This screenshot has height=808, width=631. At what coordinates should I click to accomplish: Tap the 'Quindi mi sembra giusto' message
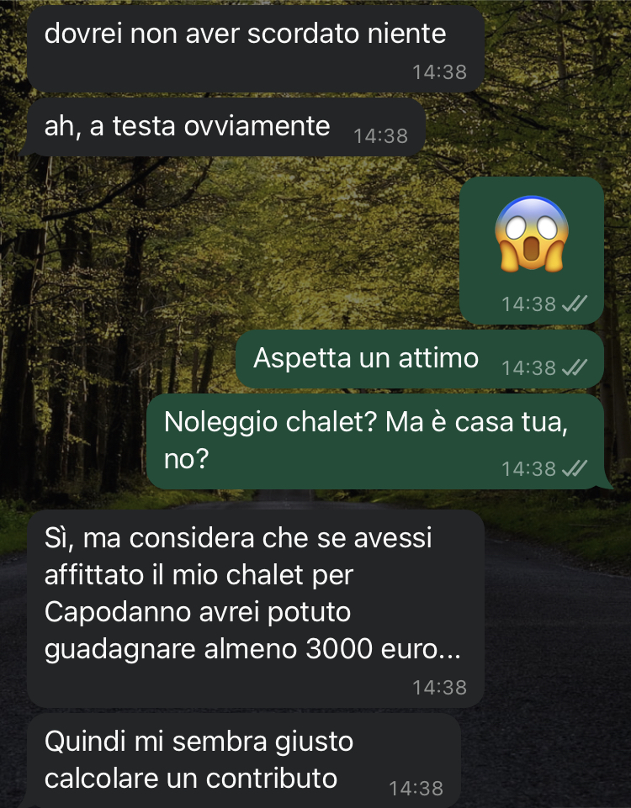point(244,761)
